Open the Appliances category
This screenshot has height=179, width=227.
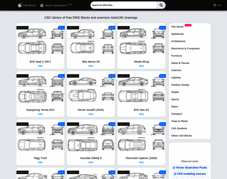point(190,34)
